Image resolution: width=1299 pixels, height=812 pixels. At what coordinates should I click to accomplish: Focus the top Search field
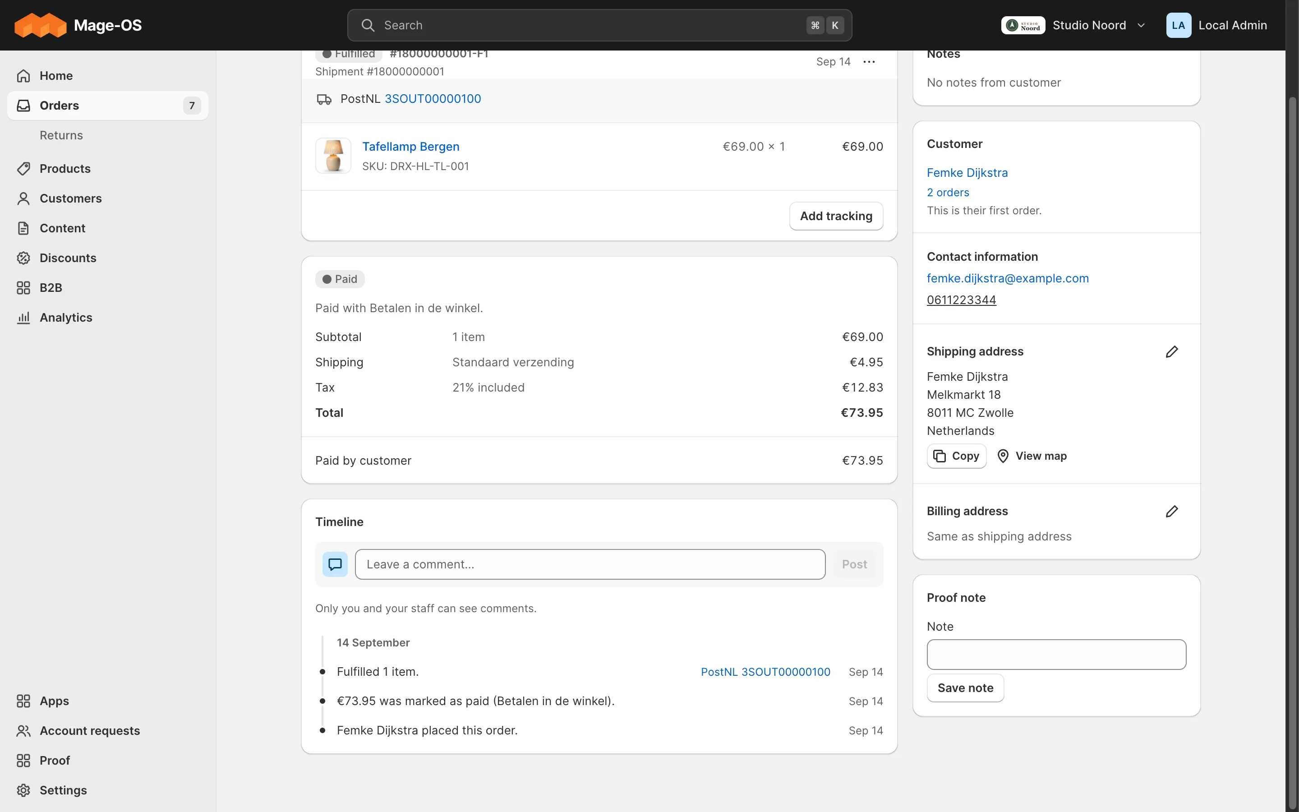pos(599,25)
